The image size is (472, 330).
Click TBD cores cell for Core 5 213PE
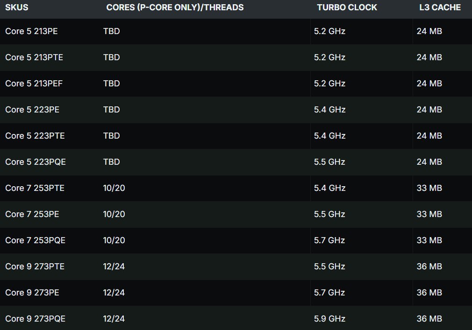click(x=111, y=31)
